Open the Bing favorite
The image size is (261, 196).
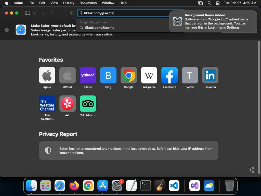click(108, 75)
